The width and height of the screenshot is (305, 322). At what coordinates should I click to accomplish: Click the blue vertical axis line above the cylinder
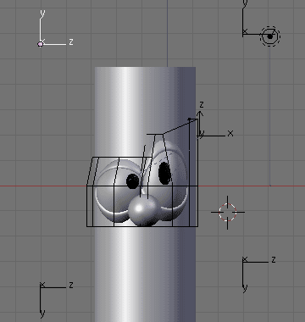pos(167,33)
